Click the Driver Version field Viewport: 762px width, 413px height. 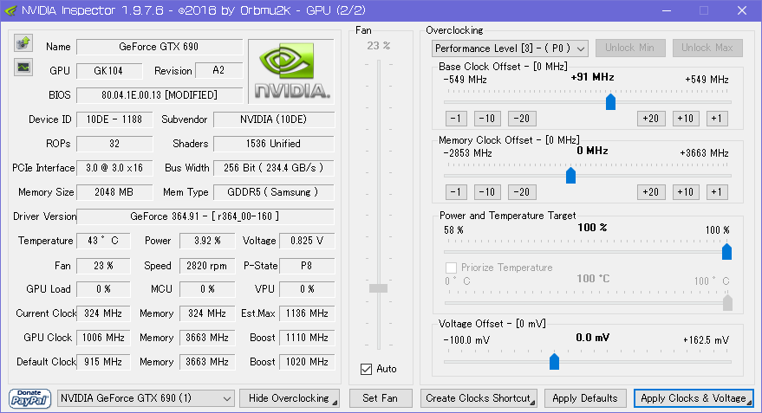coord(205,216)
